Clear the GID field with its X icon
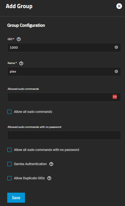The height and width of the screenshot is (206, 125). 116,47
